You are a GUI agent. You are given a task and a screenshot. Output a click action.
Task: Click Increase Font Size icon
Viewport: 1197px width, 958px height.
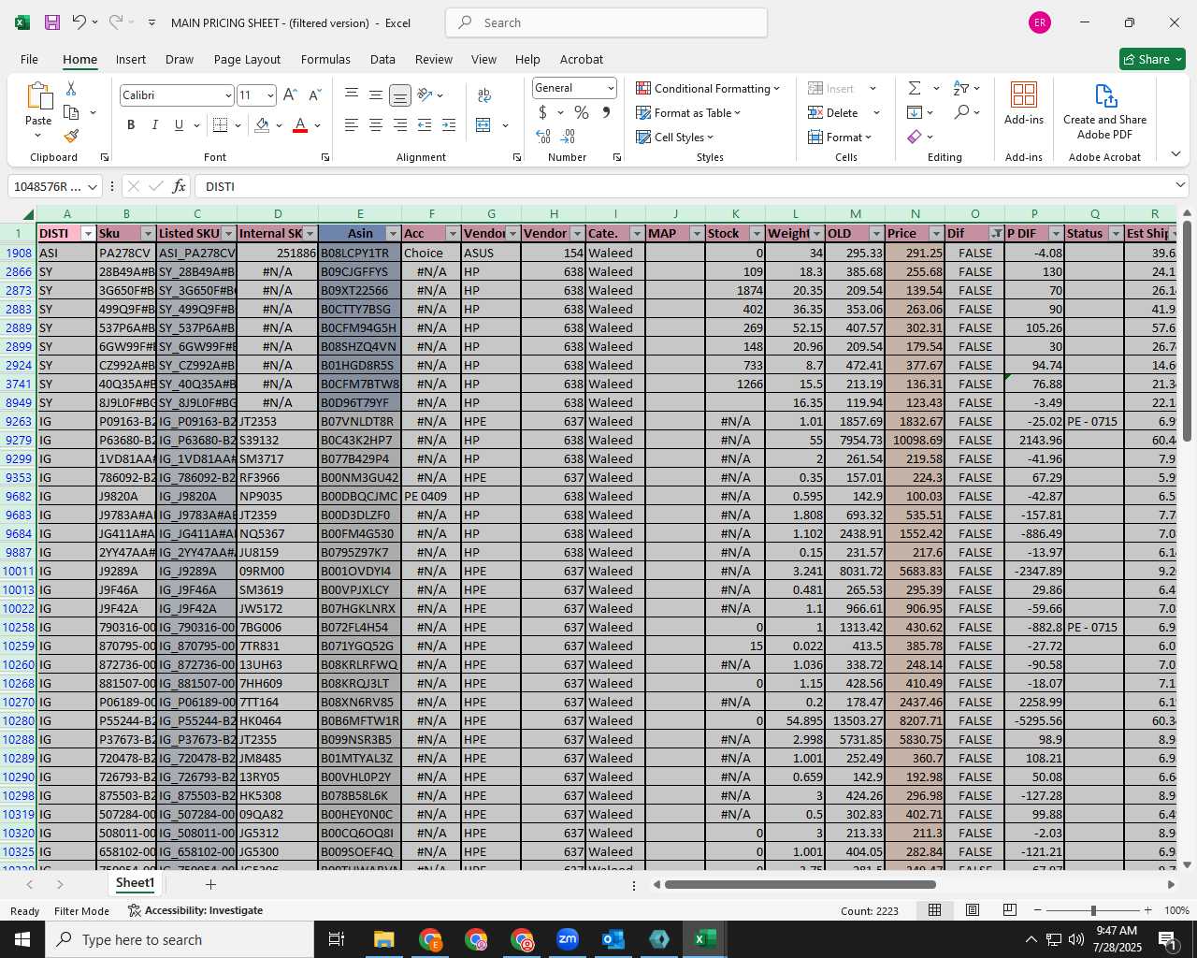tap(290, 94)
